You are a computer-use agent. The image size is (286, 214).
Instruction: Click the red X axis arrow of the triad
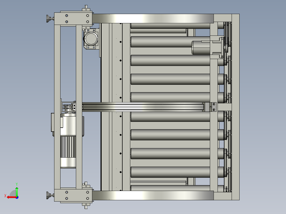click(x=12, y=197)
